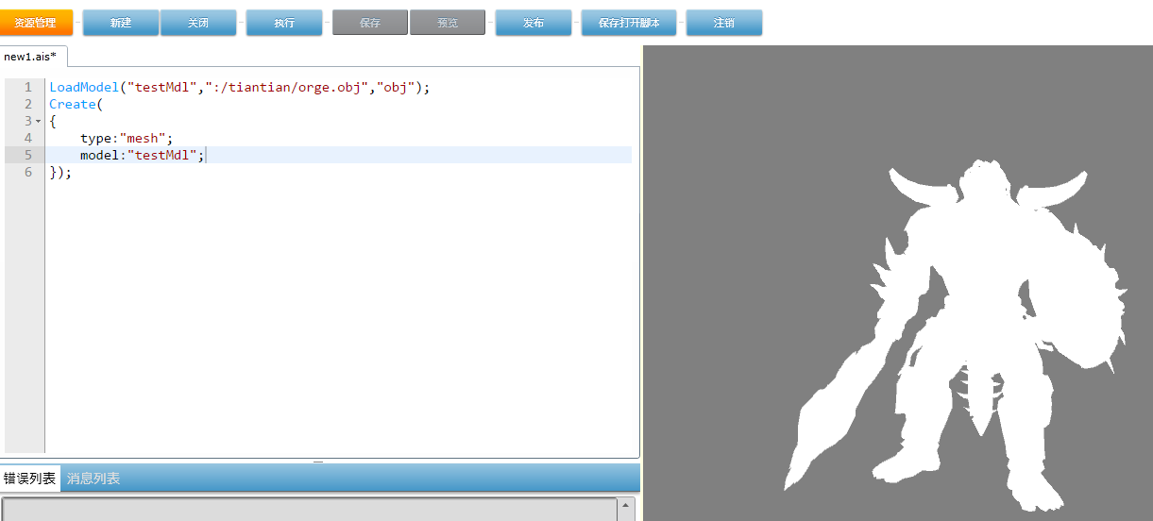Select the new1.ais* editor tab
The width and height of the screenshot is (1153, 521).
pyautogui.click(x=31, y=57)
